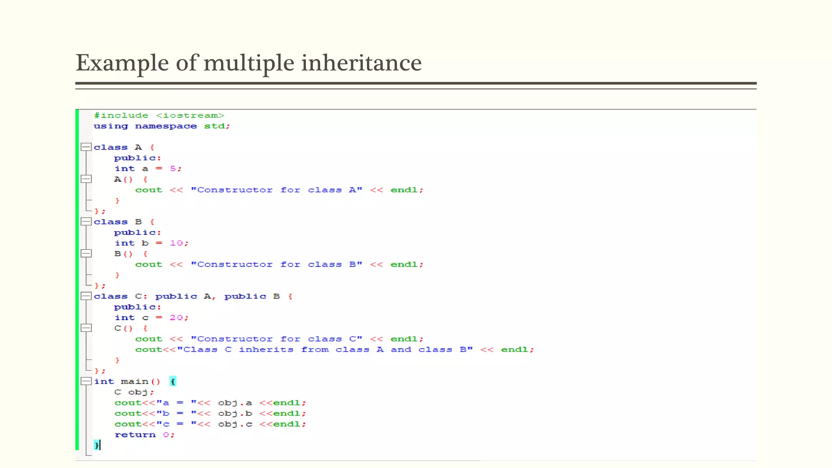832x468 pixels.
Task: Click the '#include <iostream>' line
Action: (159, 115)
